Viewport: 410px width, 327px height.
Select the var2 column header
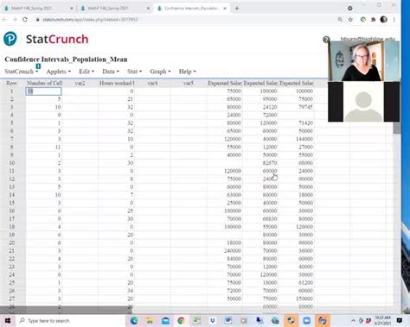click(80, 83)
